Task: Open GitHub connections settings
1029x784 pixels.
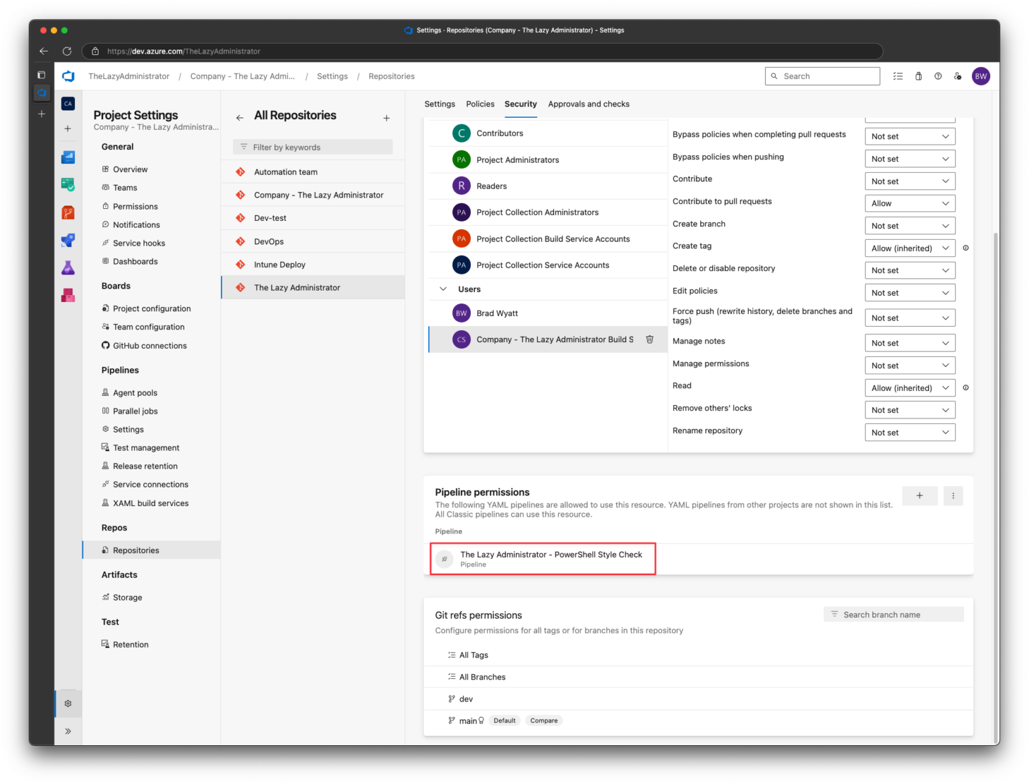Action: point(150,345)
